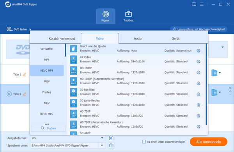Open the Video tab
The width and height of the screenshot is (234, 152).
tap(100, 39)
